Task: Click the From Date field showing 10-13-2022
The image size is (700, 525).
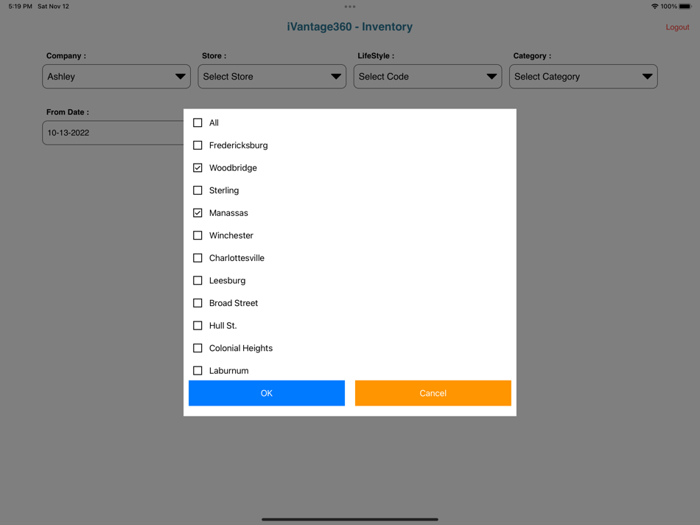Action: point(112,133)
